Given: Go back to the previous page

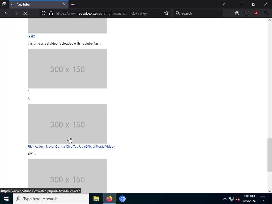Looking at the screenshot, I should point(6,13).
